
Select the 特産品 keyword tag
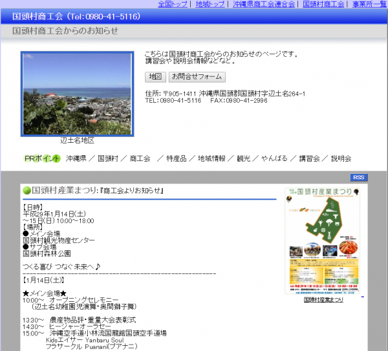[x=177, y=158]
